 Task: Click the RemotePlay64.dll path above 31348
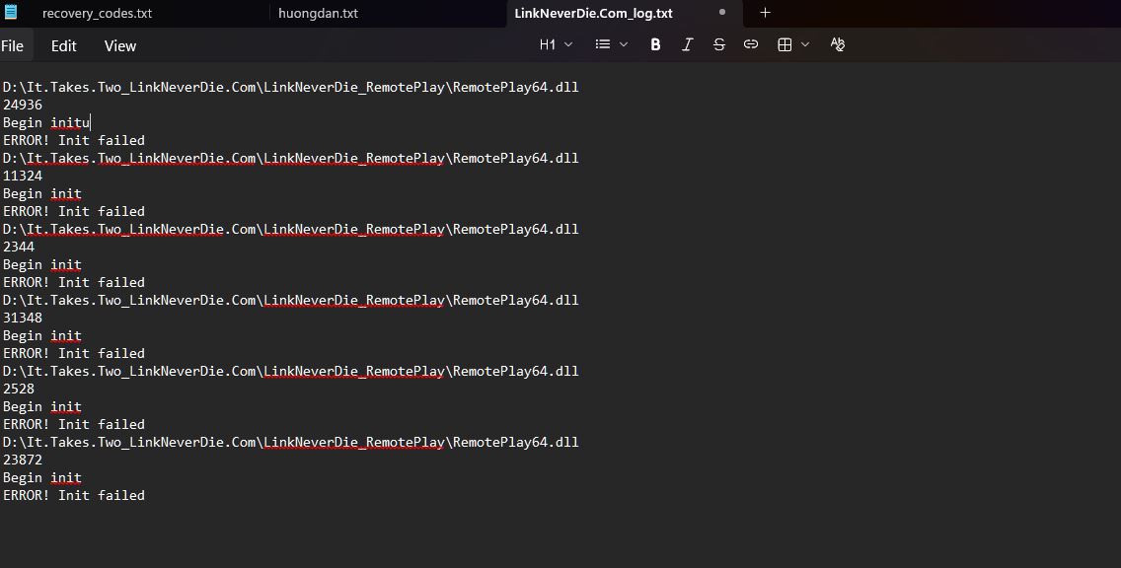[x=290, y=300]
